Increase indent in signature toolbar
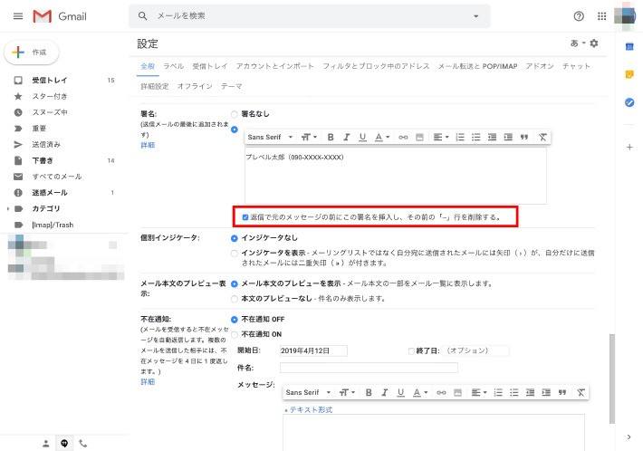The image size is (643, 451). tap(508, 137)
